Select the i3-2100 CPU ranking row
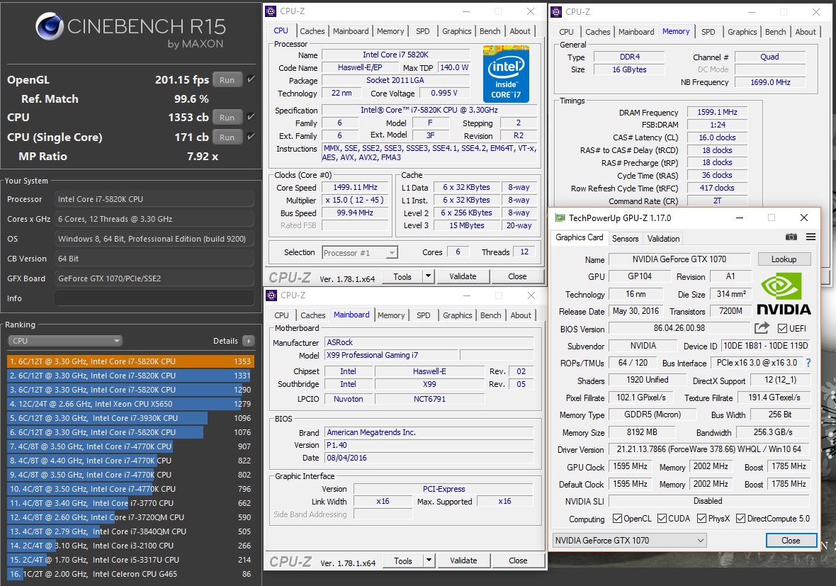Screen dimensions: 836x586 (x=130, y=546)
